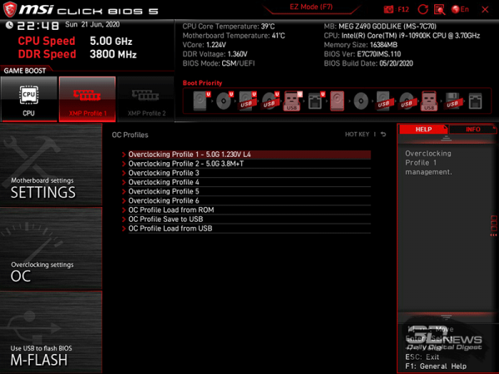Screen dimensions: 499x374
Task: Click the last network boot device icon
Action: (x=474, y=101)
